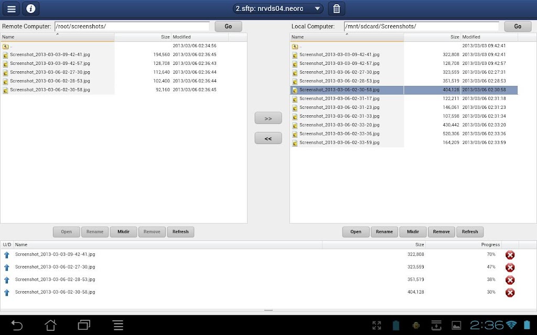Cancel upload of Screenshot_2013-03-03-09-42-41.jpg

click(510, 255)
